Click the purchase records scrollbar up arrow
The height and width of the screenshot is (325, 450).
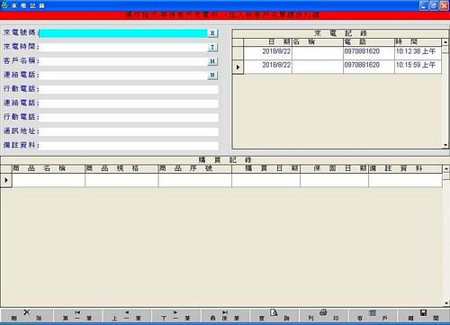point(446,168)
